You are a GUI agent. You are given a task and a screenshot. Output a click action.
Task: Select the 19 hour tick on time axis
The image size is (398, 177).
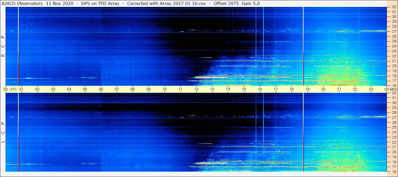click(307, 89)
